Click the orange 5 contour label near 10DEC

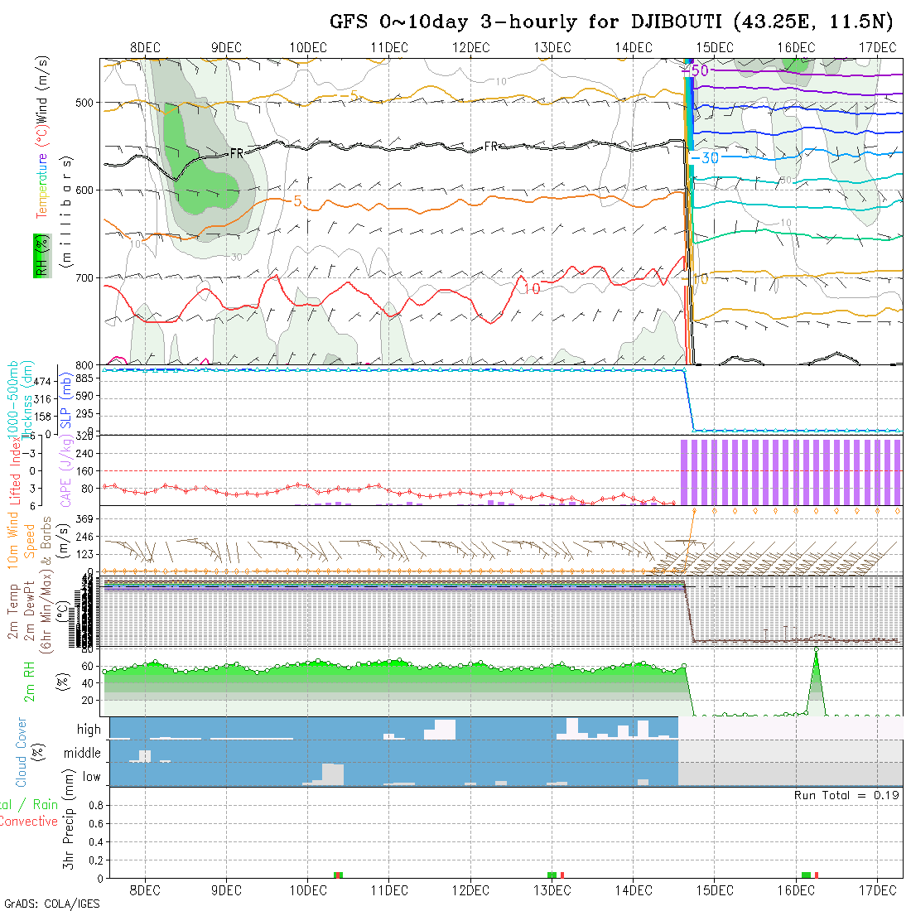pos(296,201)
